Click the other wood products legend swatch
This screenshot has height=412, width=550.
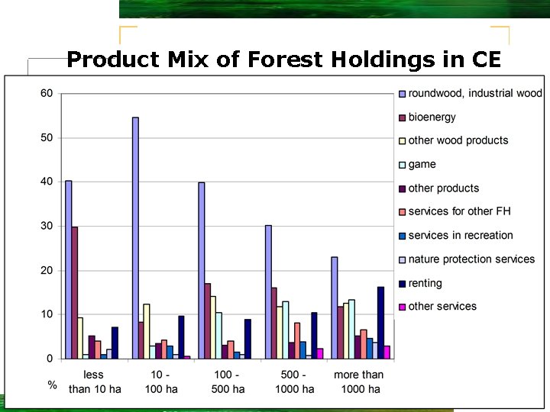[403, 141]
